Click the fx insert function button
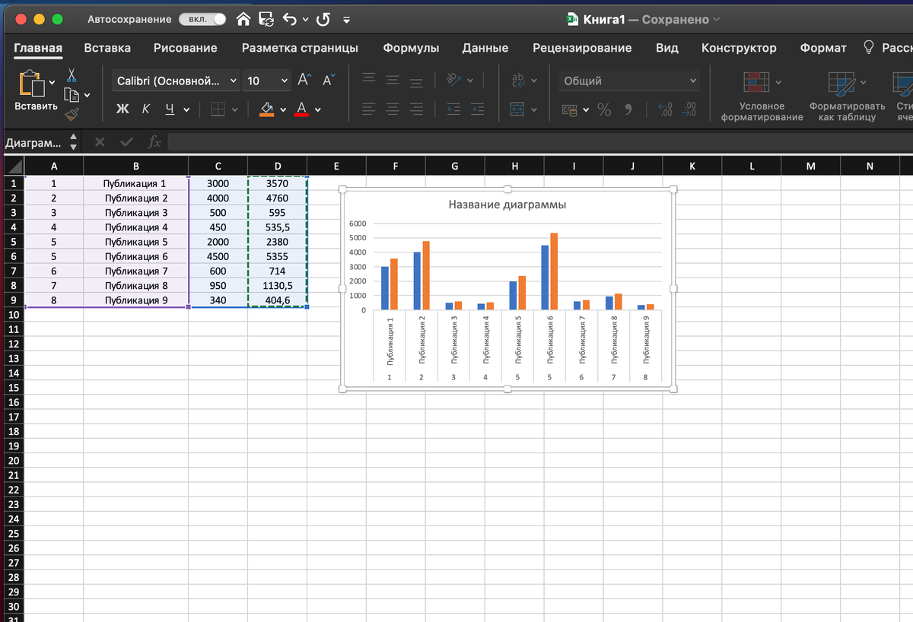The height and width of the screenshot is (622, 913). pos(154,142)
